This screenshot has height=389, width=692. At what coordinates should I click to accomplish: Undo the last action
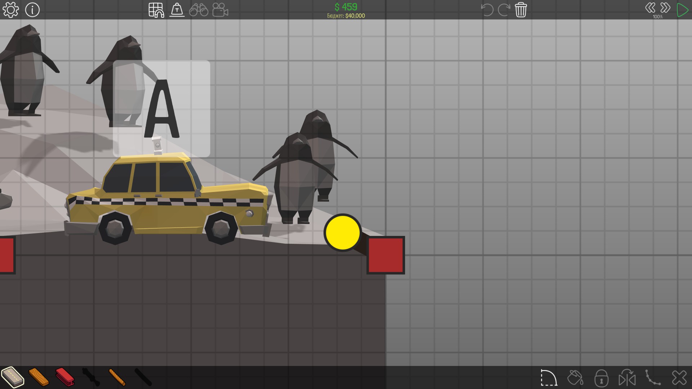[x=487, y=10]
